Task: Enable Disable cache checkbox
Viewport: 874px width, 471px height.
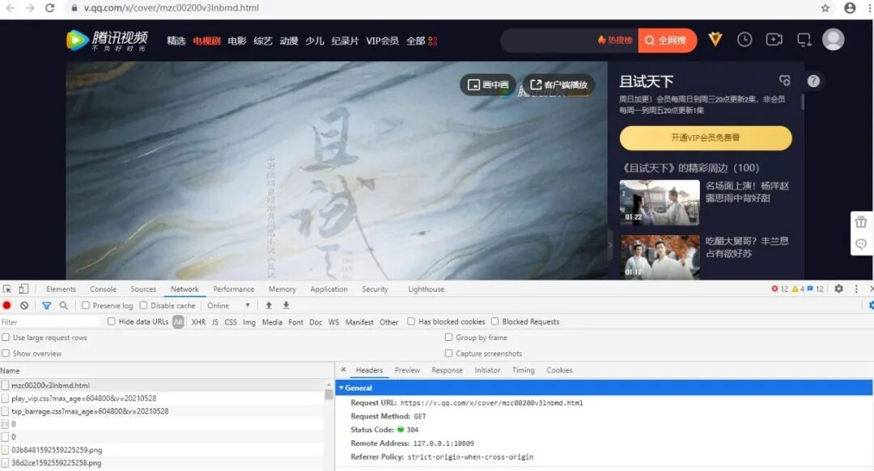Action: [x=143, y=305]
